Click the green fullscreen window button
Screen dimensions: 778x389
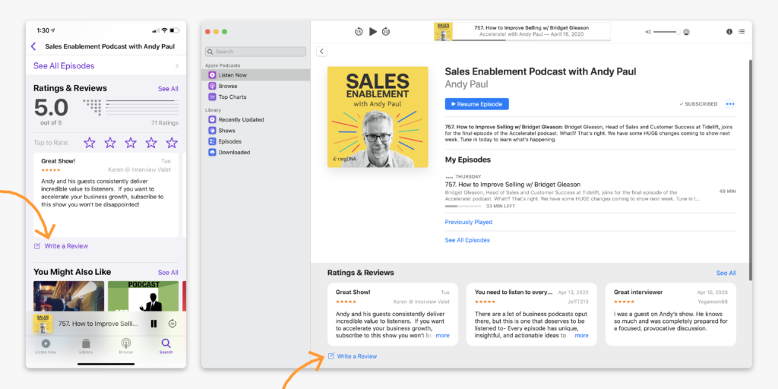tap(224, 32)
